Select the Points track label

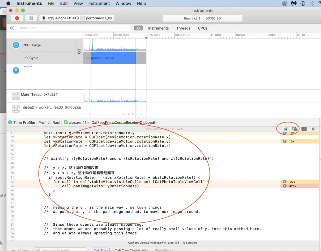coord(27,67)
